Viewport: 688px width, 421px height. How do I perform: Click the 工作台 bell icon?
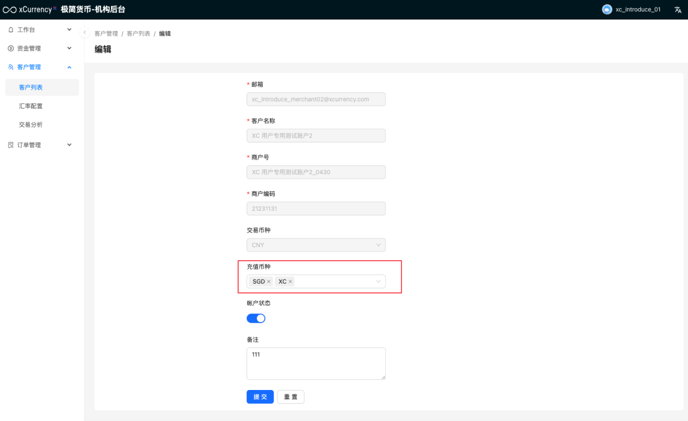point(10,30)
